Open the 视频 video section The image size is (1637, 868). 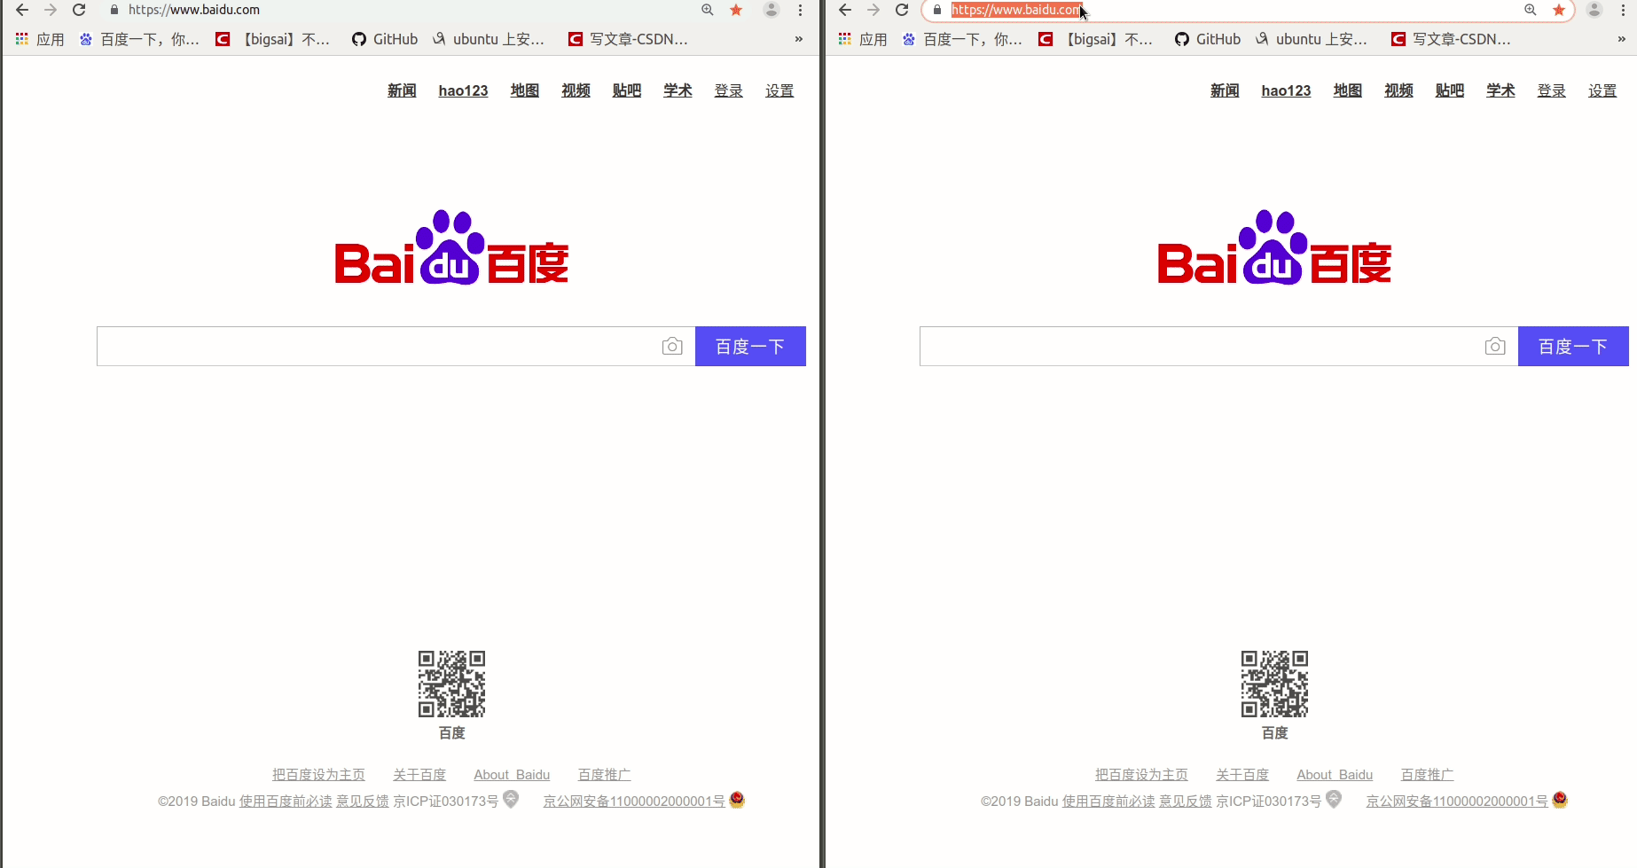tap(575, 90)
